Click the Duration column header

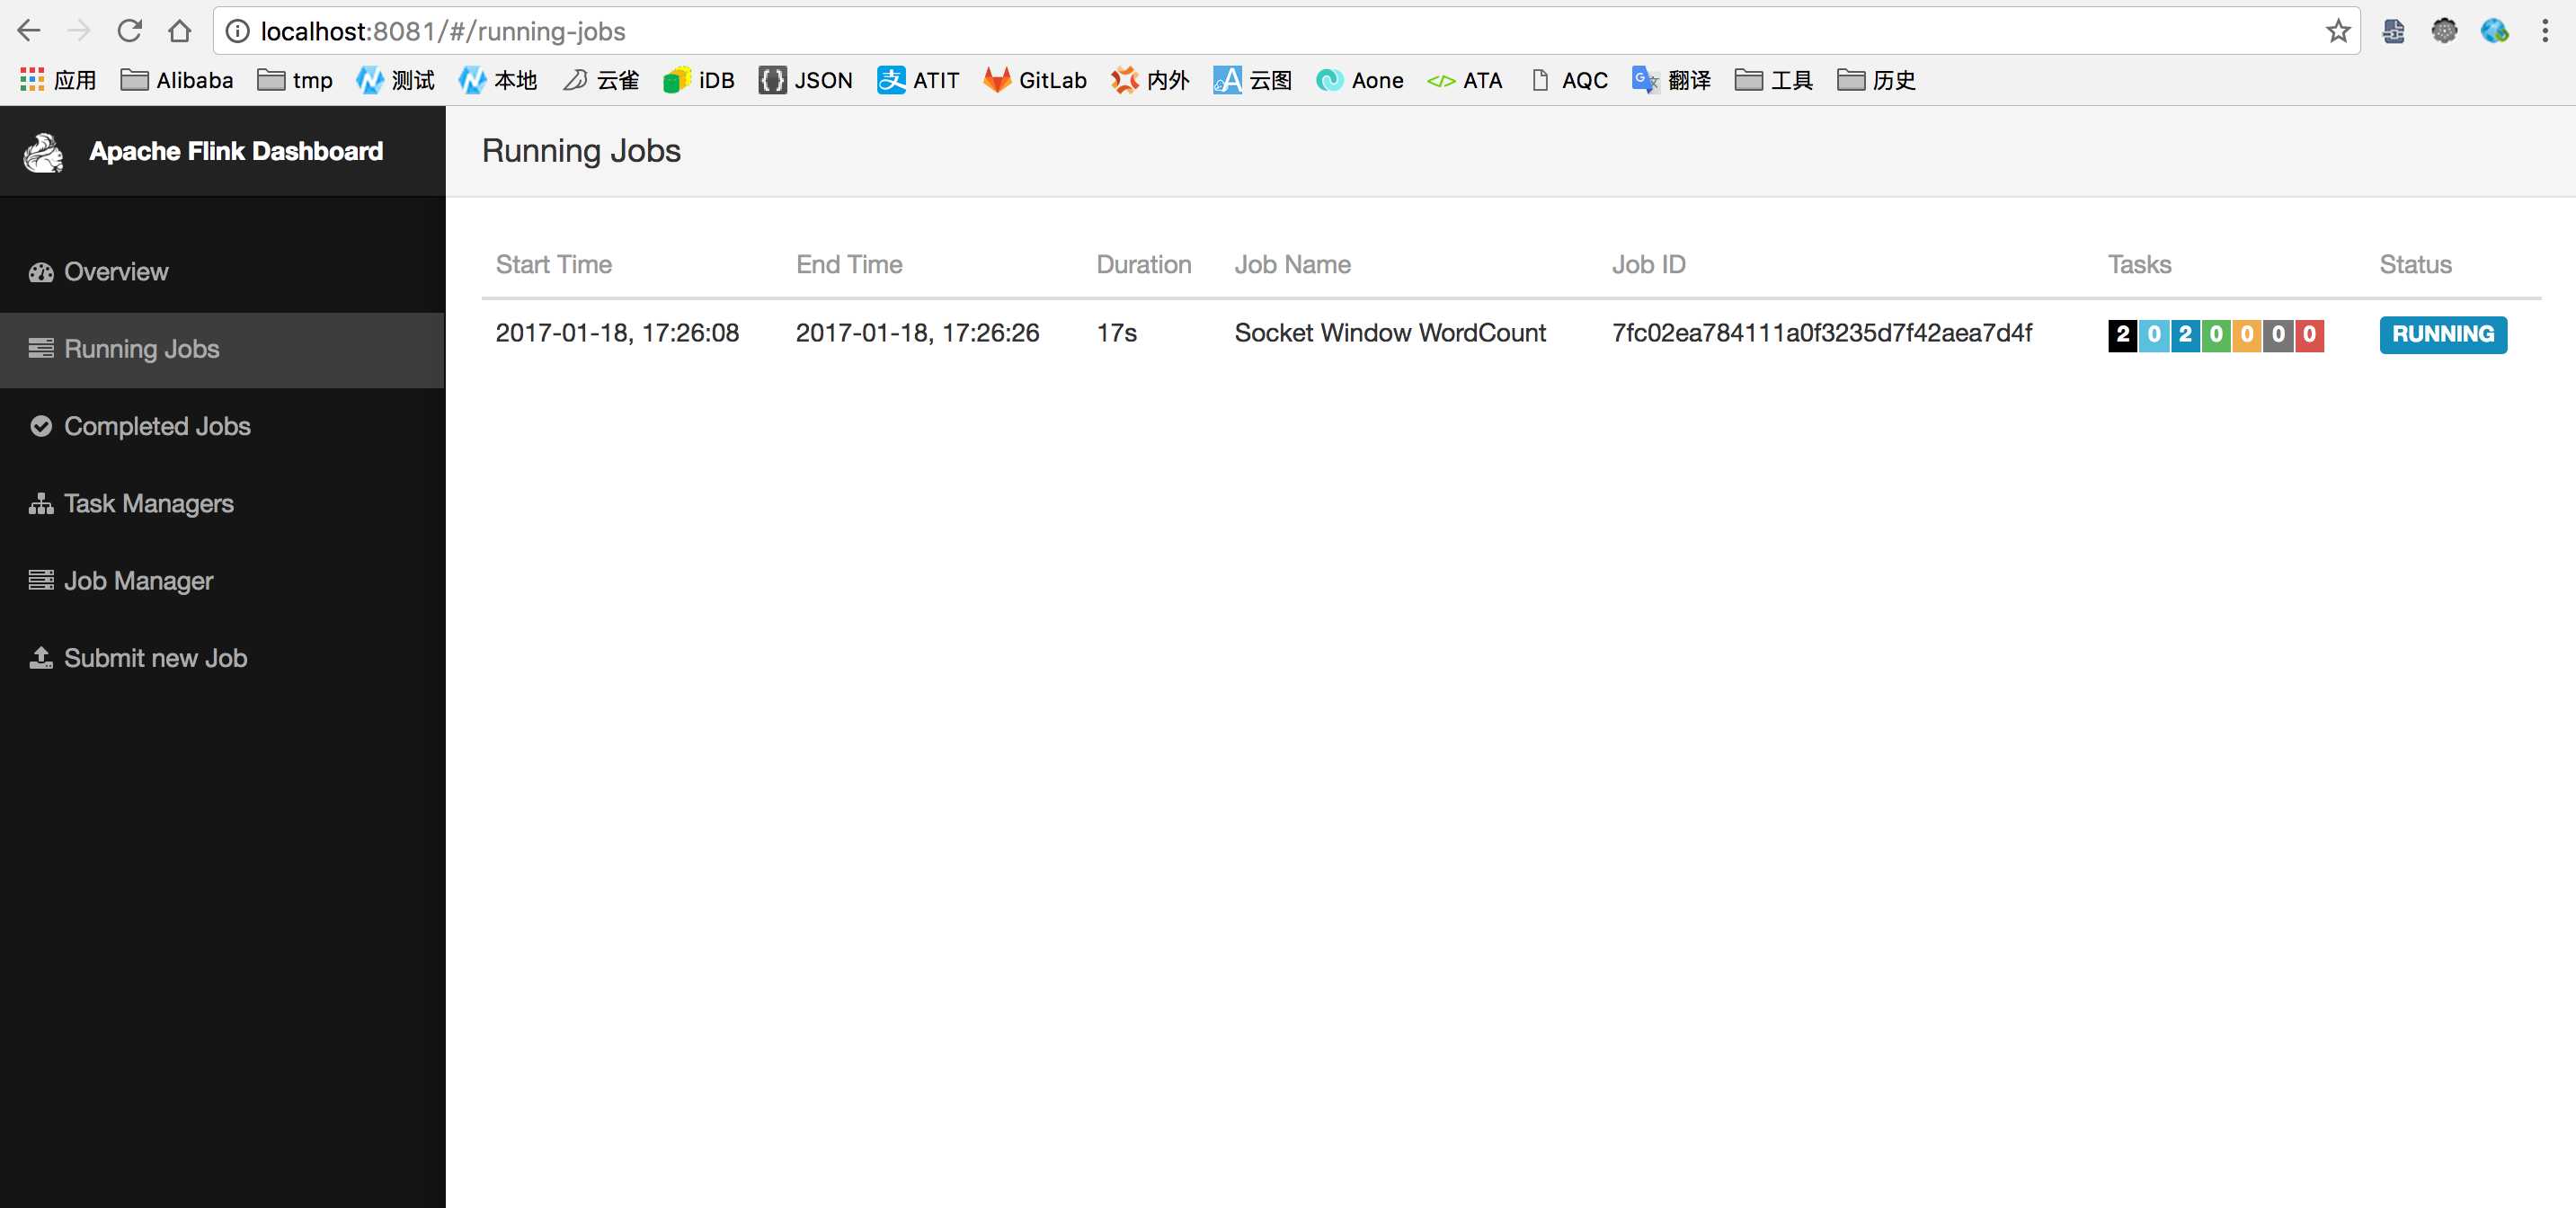coord(1143,263)
